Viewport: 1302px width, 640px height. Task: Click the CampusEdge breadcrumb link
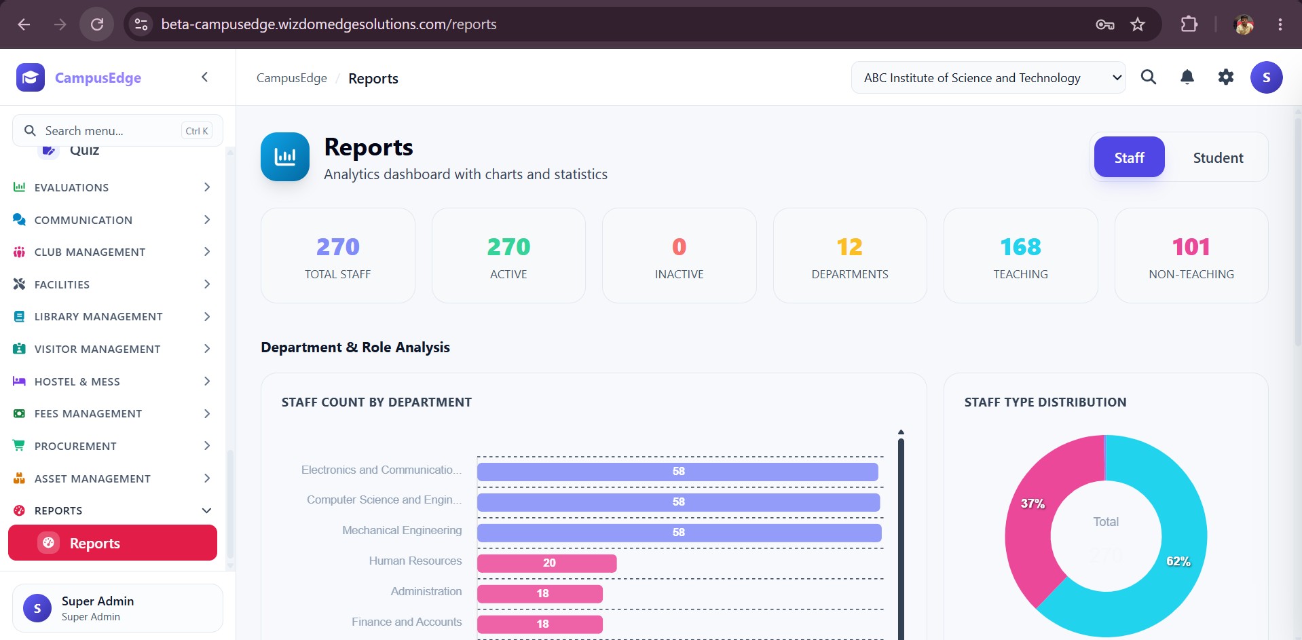coord(292,78)
